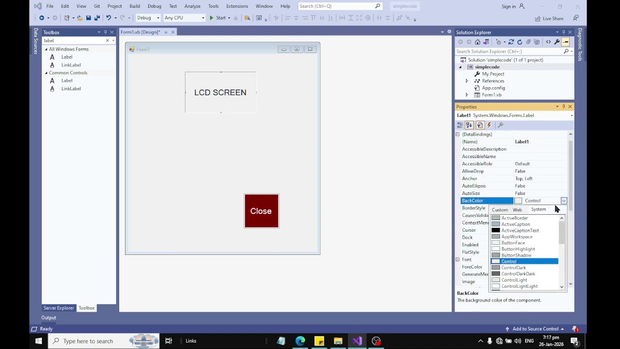
Task: Click the Navigate Backward arrow
Action: 42,18
